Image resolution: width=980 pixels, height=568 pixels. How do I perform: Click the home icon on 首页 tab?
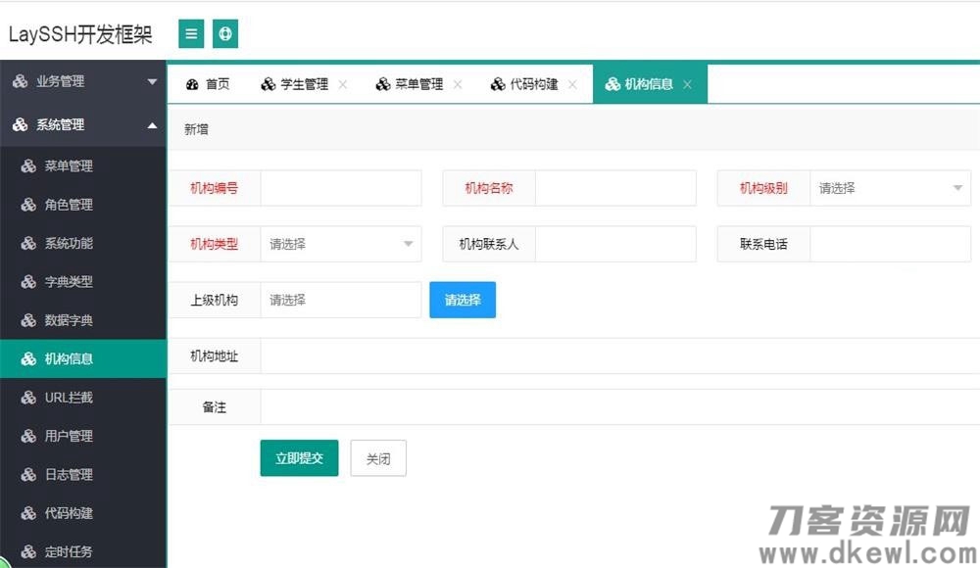tap(192, 83)
